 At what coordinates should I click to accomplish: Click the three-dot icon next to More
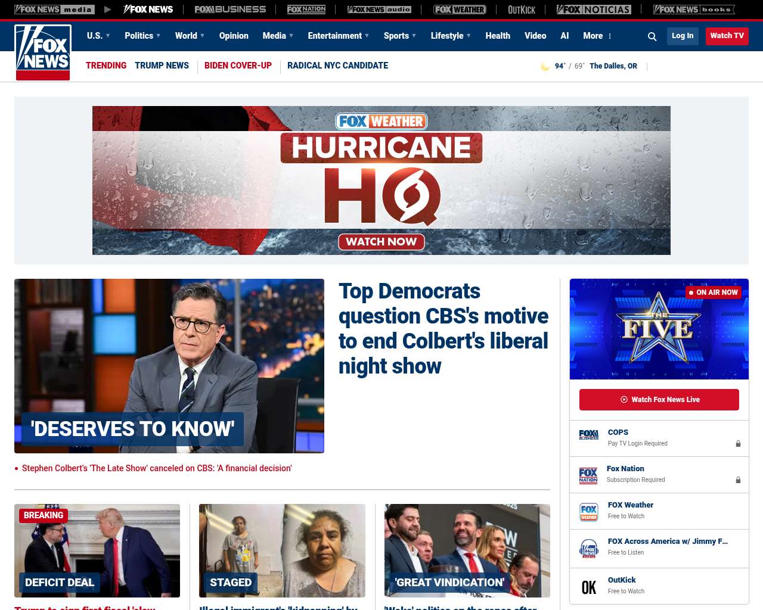tap(610, 36)
